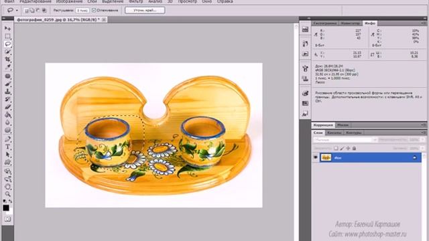This screenshot has height=241, width=429.
Task: Open the Actions panel play icon in dock
Action: click(306, 54)
